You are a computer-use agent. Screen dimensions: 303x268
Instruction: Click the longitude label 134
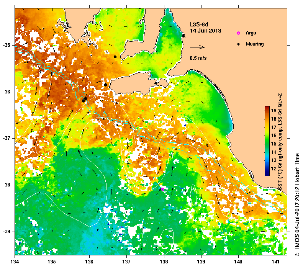tap(15, 262)
